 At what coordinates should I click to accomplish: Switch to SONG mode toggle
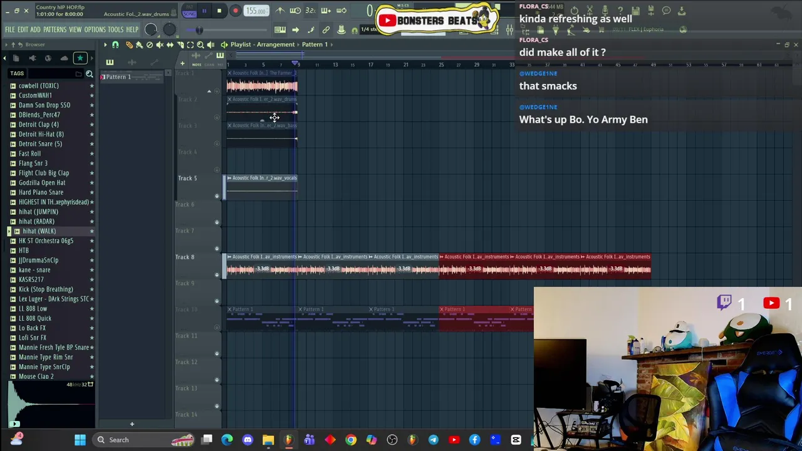[x=189, y=14]
